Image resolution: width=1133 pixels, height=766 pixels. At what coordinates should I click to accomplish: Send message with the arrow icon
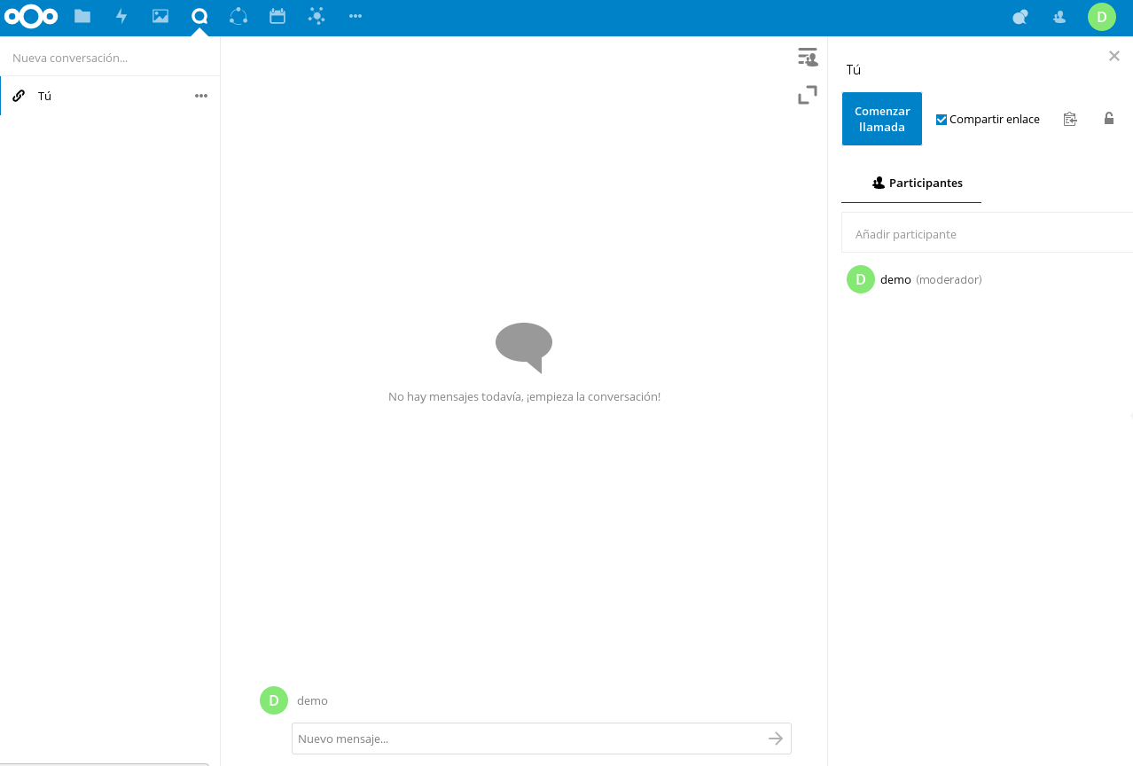776,739
